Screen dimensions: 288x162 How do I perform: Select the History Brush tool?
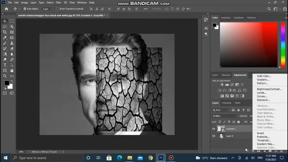coord(5,49)
